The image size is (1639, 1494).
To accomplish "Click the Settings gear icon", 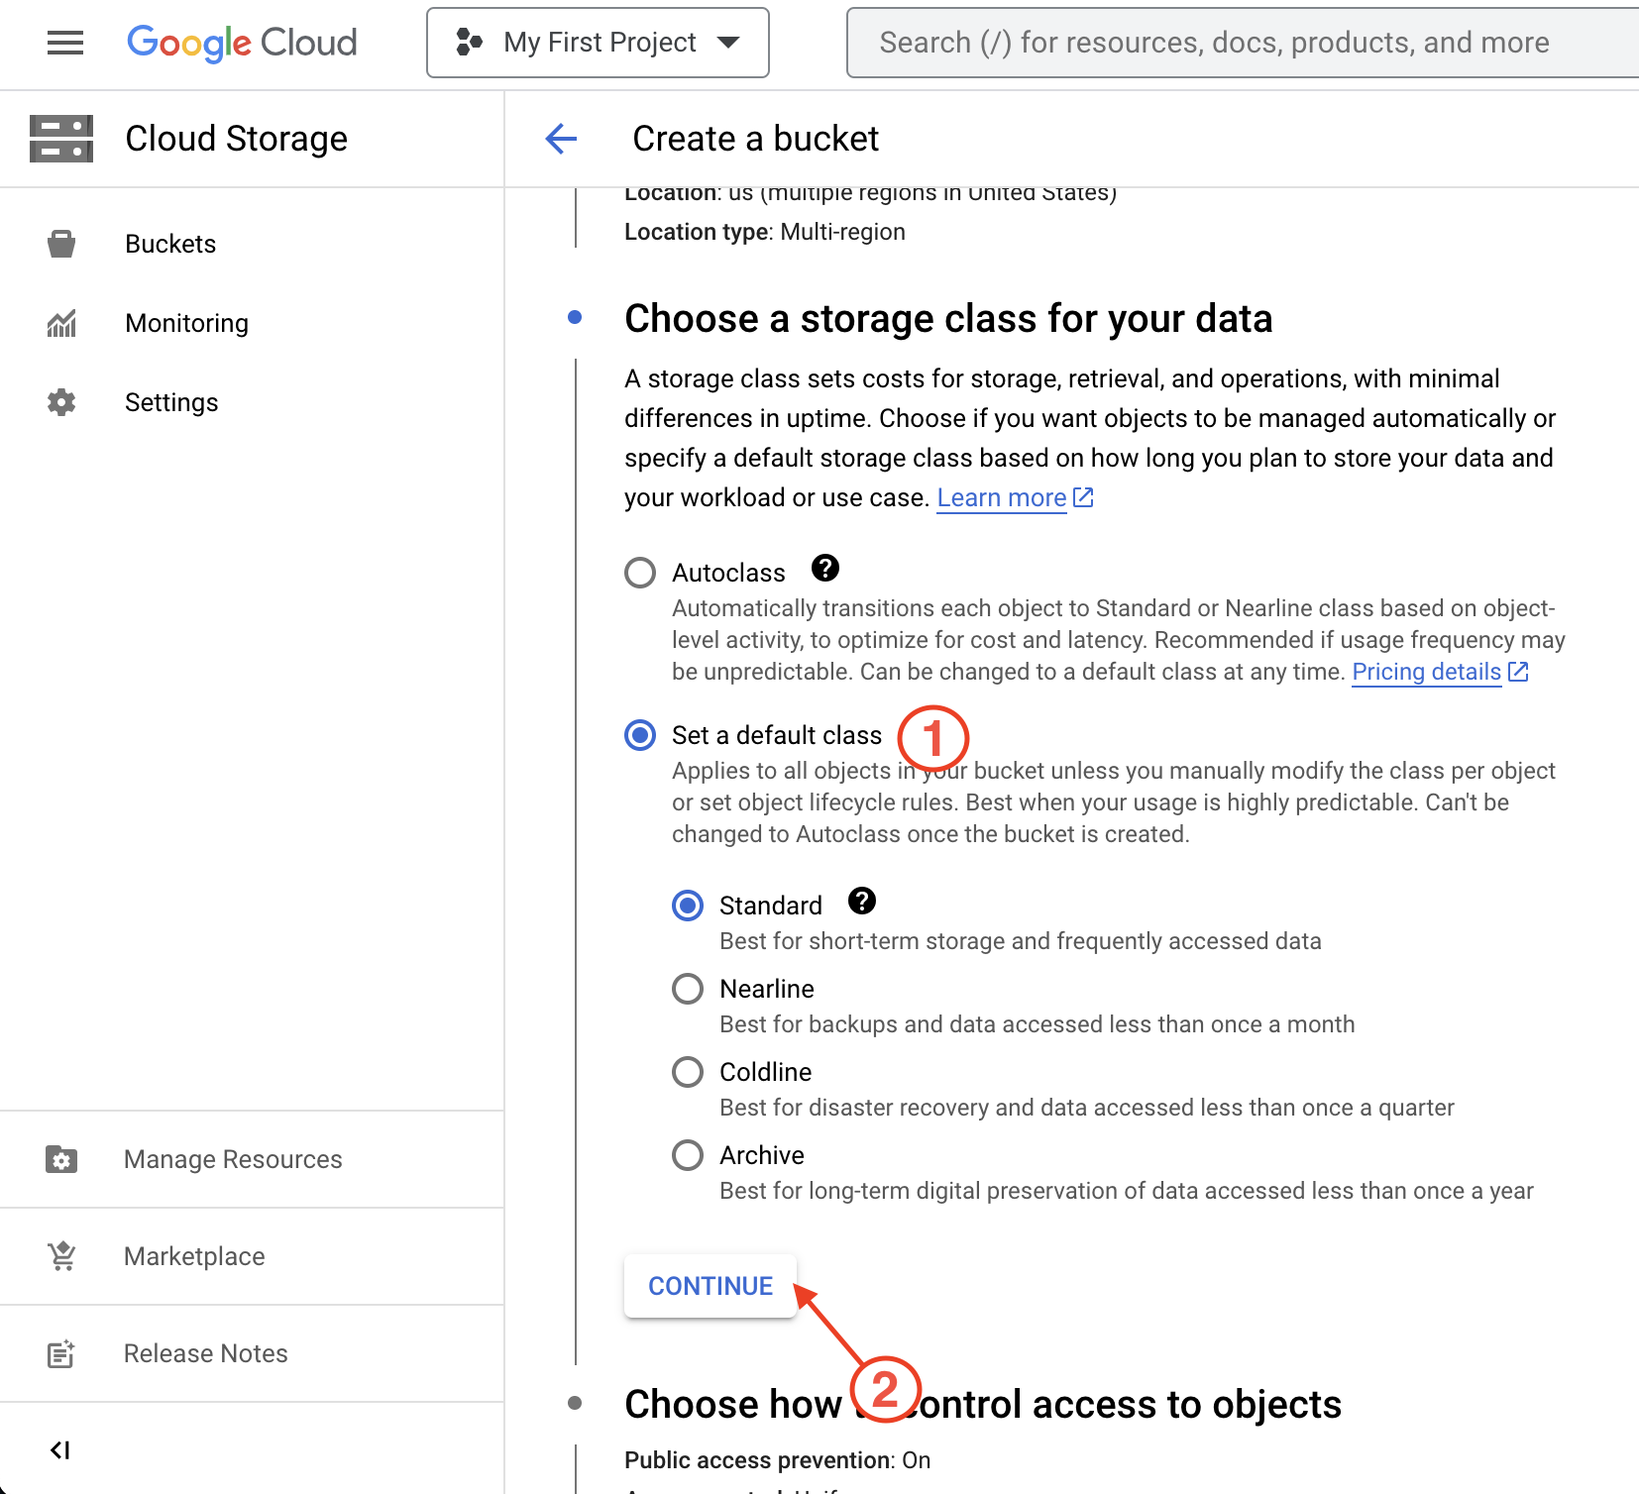I will 61,402.
